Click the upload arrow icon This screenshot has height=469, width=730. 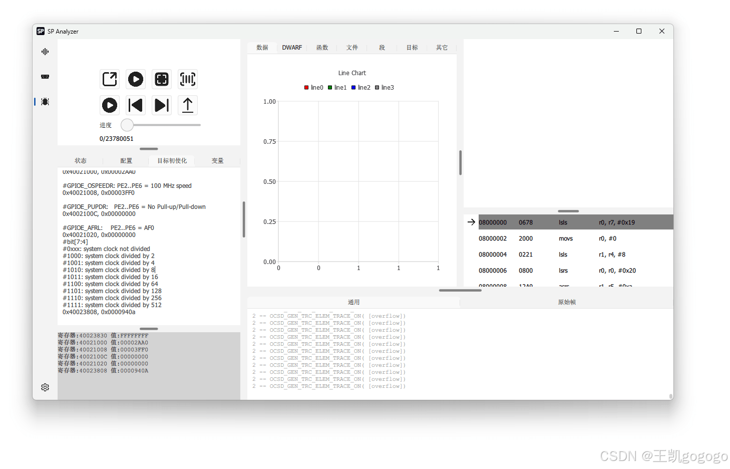click(188, 105)
